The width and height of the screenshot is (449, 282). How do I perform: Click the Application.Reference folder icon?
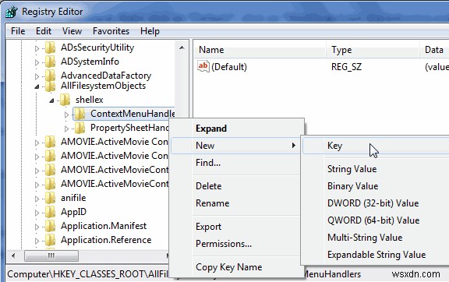pos(51,240)
